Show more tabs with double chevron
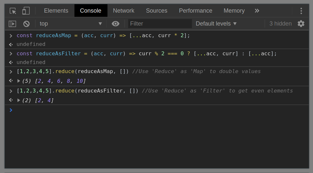313x173 pixels. point(257,11)
